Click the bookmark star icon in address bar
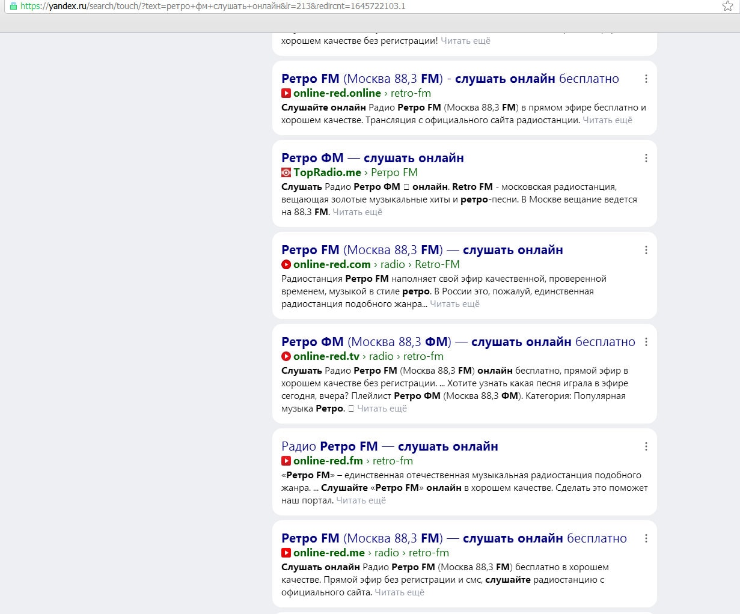 (x=727, y=6)
